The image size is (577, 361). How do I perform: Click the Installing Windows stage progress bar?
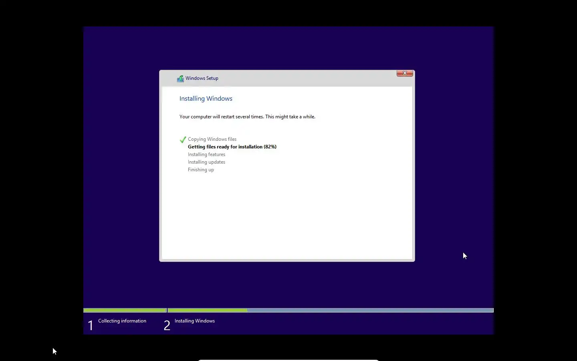click(x=331, y=310)
